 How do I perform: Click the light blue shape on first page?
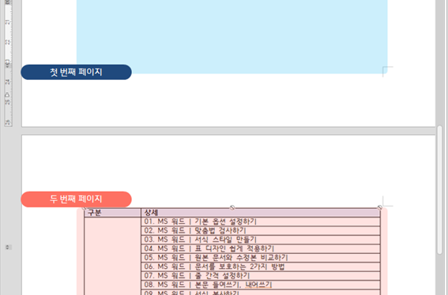coord(232,36)
